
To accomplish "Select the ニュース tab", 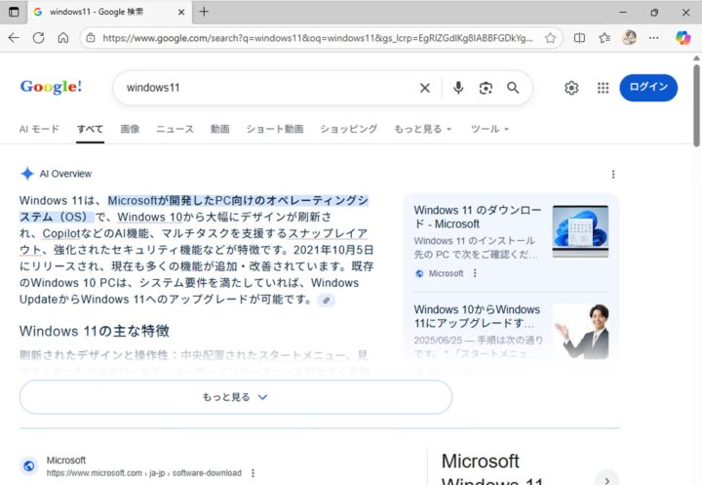I will click(x=175, y=129).
